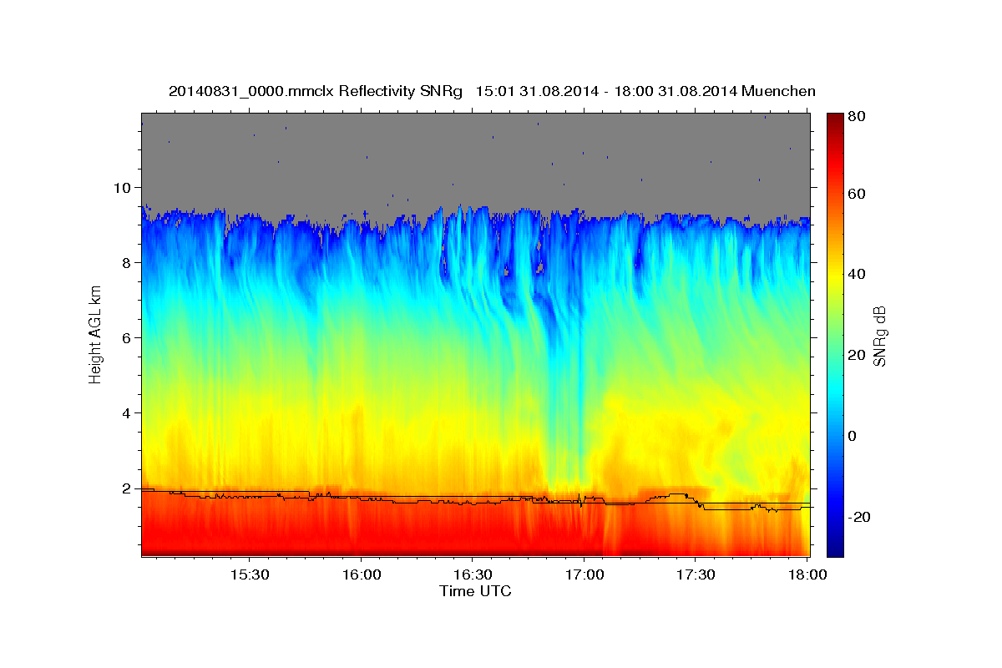Click the 18:00 time tick label
1002x668 pixels.
(x=807, y=575)
